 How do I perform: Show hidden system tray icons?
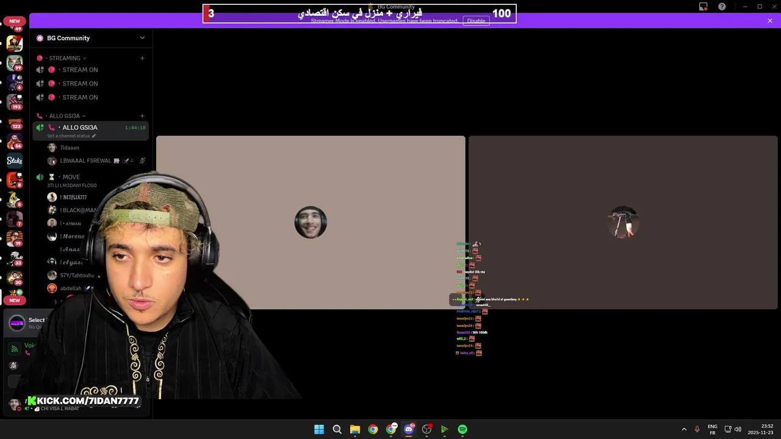pyautogui.click(x=684, y=429)
